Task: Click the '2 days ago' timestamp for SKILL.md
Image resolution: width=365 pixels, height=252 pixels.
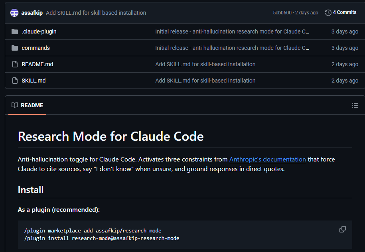Action: coord(345,81)
